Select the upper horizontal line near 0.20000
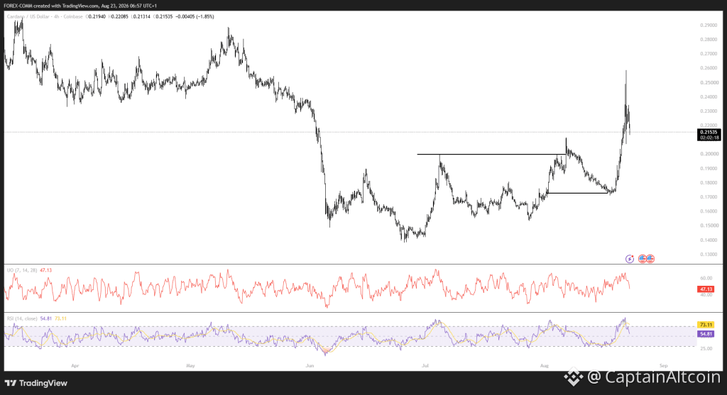 tap(491, 154)
